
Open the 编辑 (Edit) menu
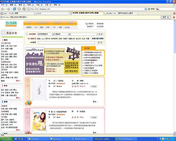pyautogui.click(x=13, y=5)
